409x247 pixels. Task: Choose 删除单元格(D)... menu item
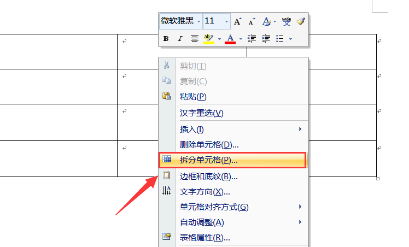pyautogui.click(x=233, y=145)
